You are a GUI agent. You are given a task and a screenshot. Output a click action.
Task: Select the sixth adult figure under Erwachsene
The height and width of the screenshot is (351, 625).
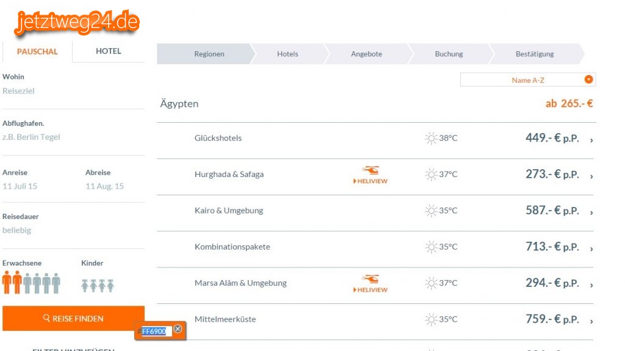point(56,283)
